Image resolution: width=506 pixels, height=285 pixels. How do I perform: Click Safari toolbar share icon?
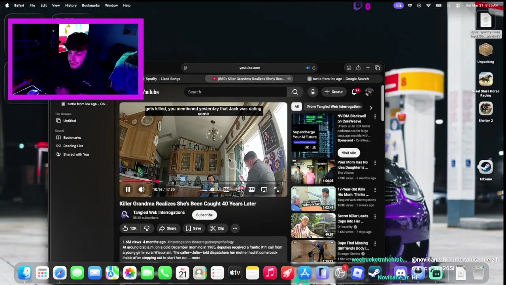[x=358, y=68]
